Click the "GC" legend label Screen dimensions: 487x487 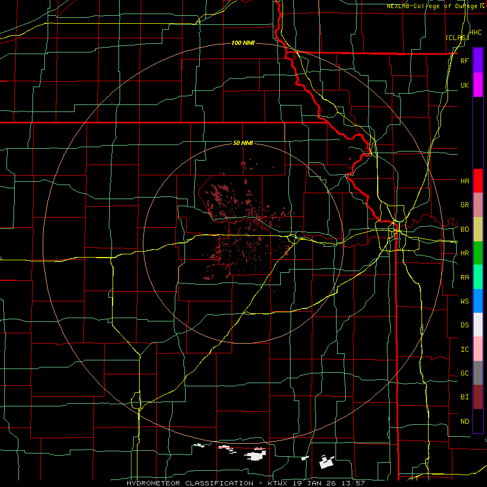pos(464,373)
